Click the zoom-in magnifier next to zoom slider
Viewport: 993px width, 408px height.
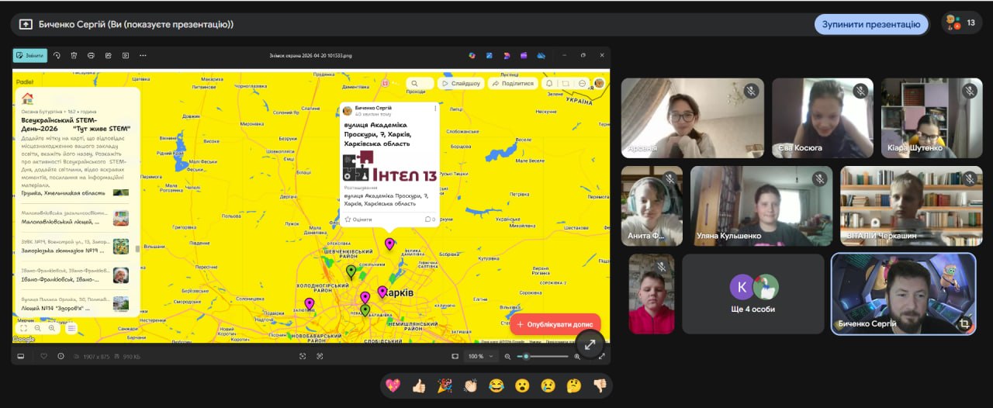click(576, 357)
